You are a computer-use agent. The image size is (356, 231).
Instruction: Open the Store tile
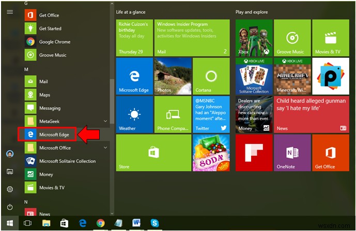(152, 153)
